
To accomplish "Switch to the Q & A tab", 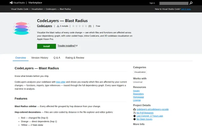I will 57,58.
